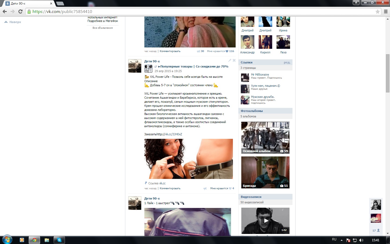Open the volume control in tray

tap(361, 240)
